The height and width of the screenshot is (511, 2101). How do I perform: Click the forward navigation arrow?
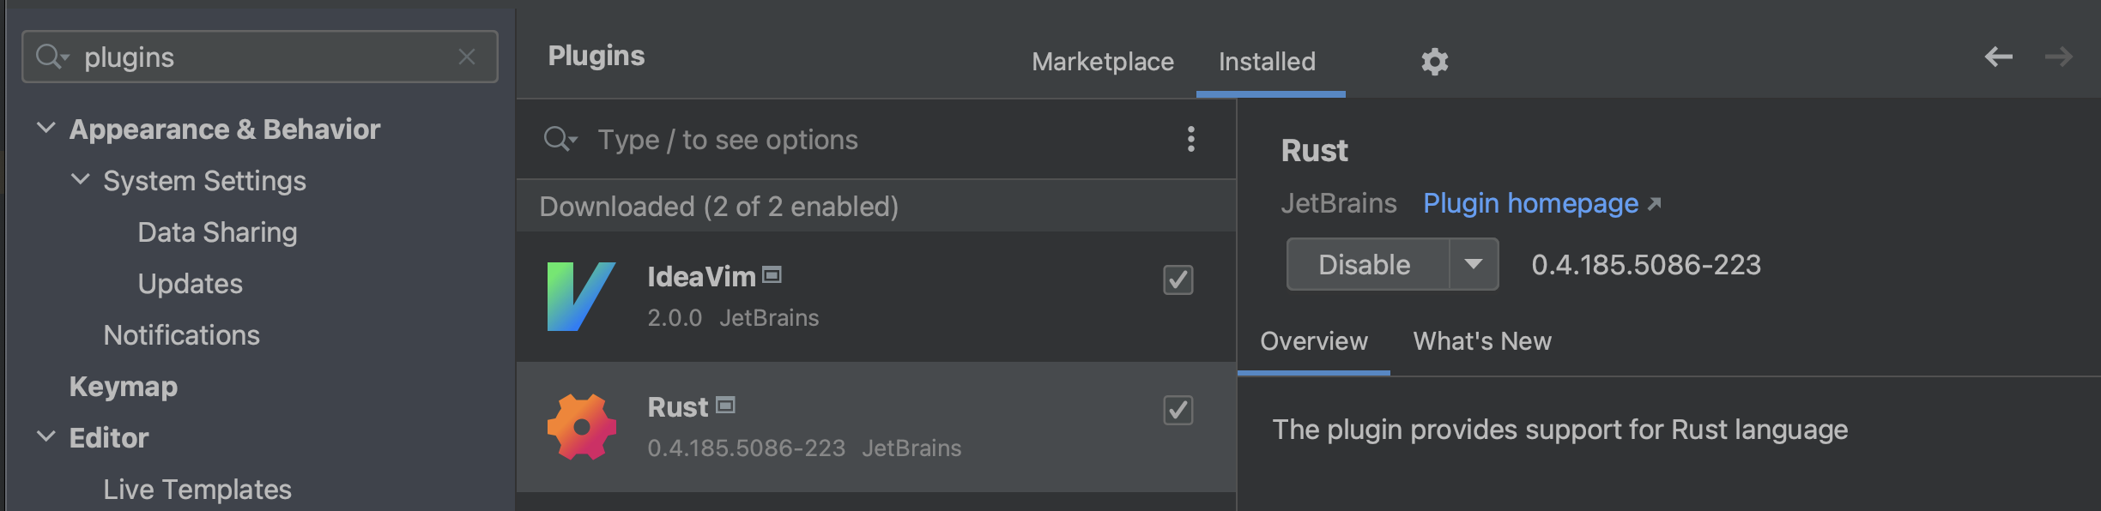click(x=2060, y=57)
